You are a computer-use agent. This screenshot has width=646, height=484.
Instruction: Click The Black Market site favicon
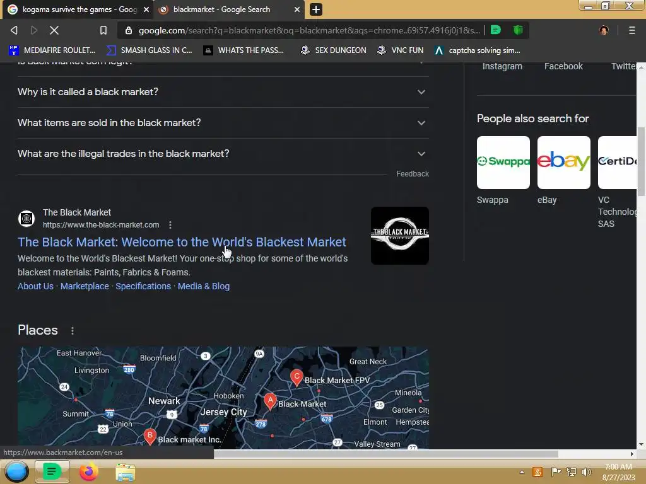26,219
